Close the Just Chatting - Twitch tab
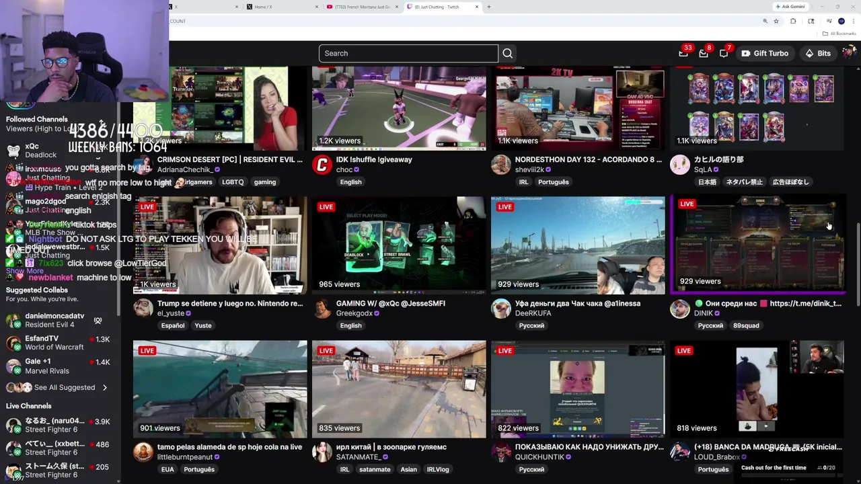Image resolution: width=861 pixels, height=484 pixels. coord(477,7)
